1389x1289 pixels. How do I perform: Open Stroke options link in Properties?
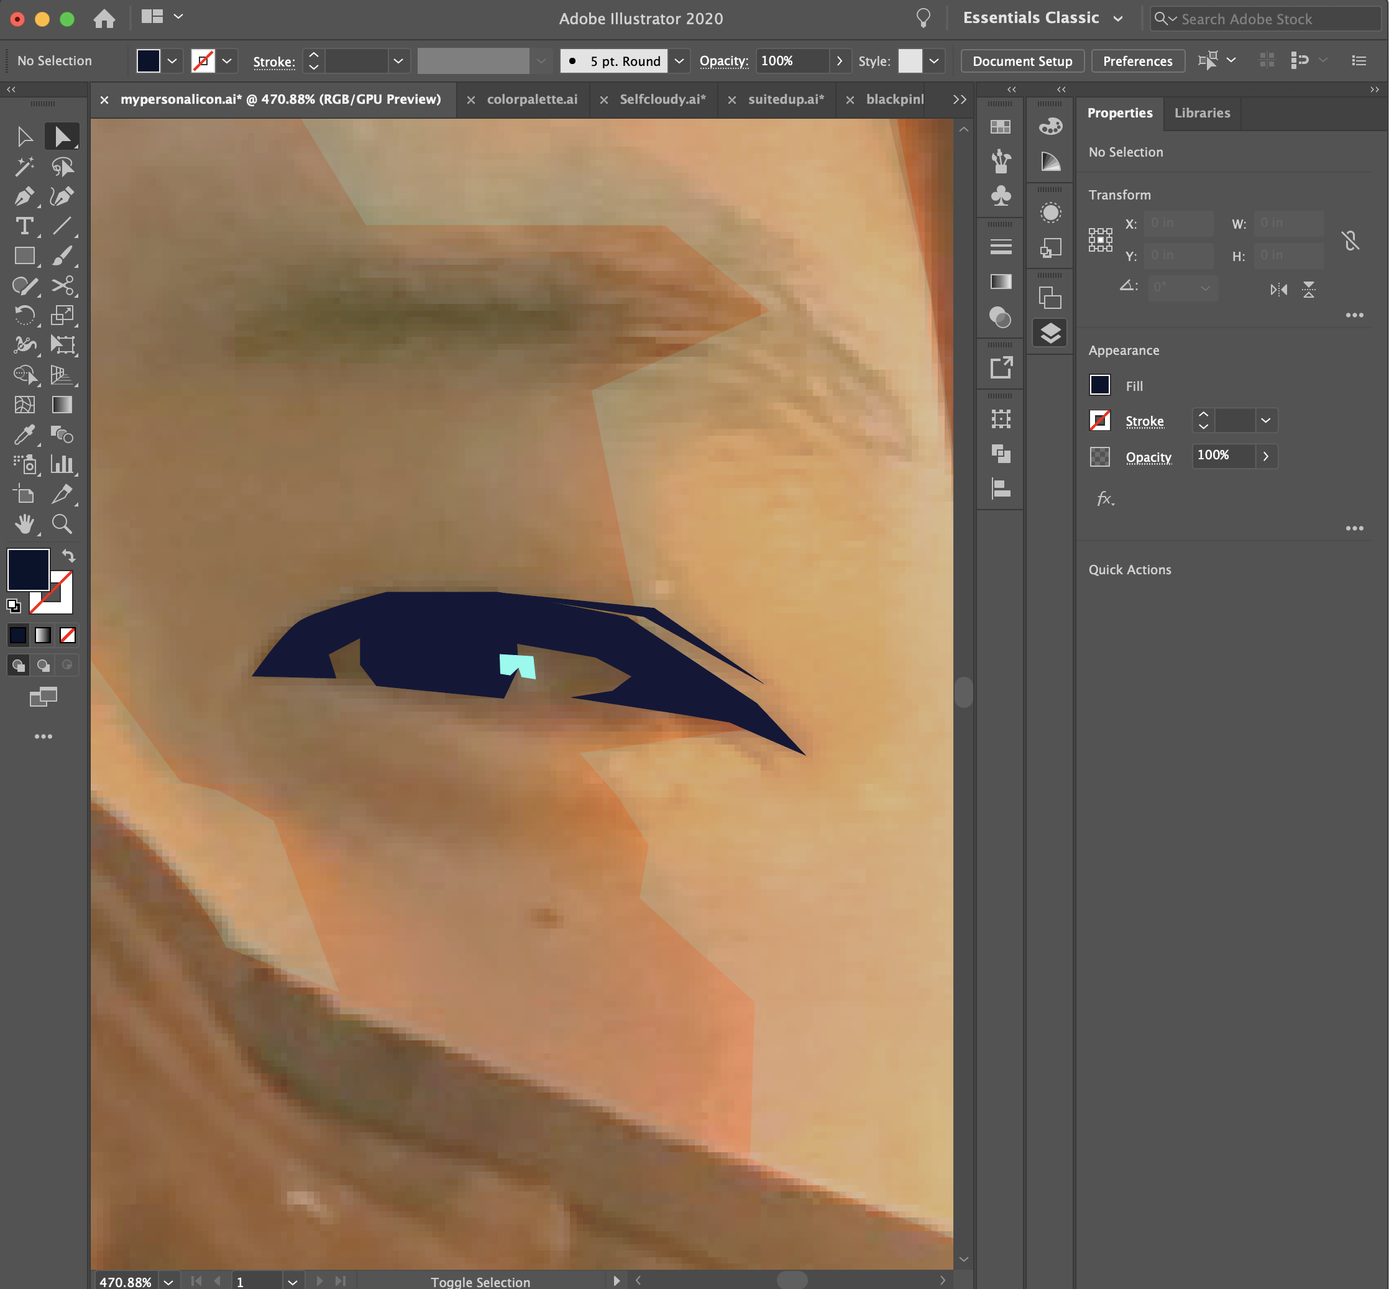coord(1144,421)
